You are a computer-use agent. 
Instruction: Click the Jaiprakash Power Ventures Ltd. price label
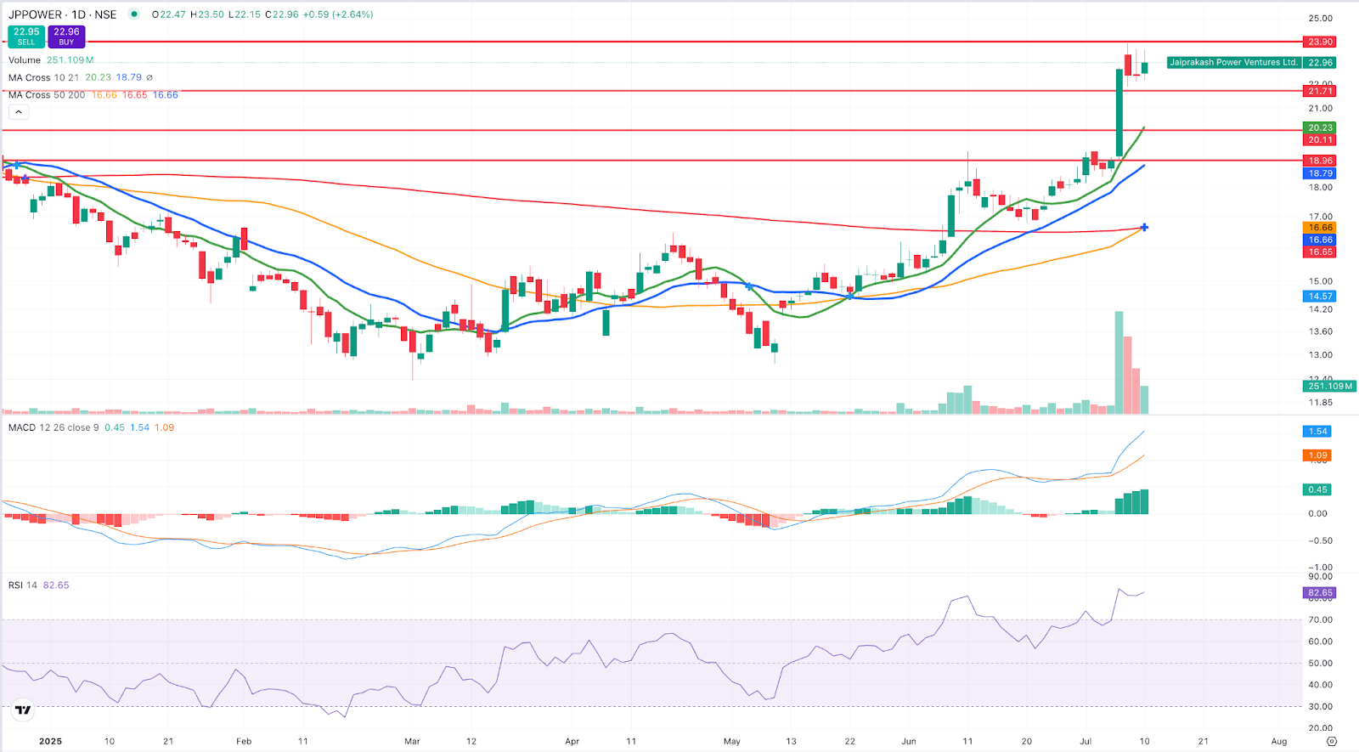(x=1233, y=62)
